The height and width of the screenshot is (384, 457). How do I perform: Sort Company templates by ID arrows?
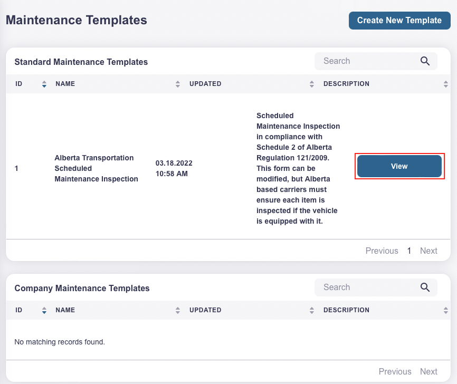point(44,310)
